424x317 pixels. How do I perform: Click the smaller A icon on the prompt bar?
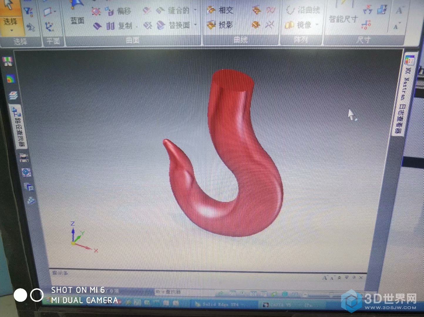(x=332, y=278)
